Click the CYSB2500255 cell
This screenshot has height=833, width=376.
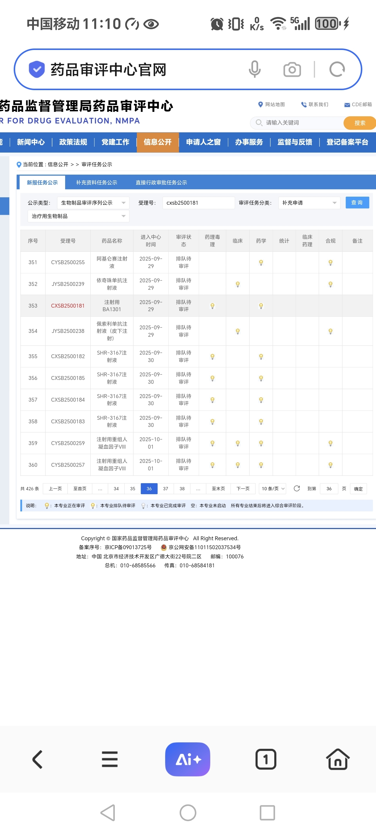click(x=68, y=262)
